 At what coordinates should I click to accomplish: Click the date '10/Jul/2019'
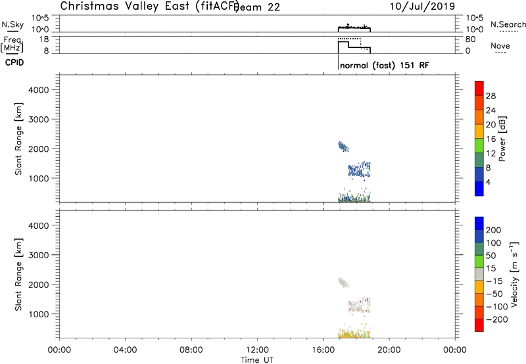click(x=422, y=6)
